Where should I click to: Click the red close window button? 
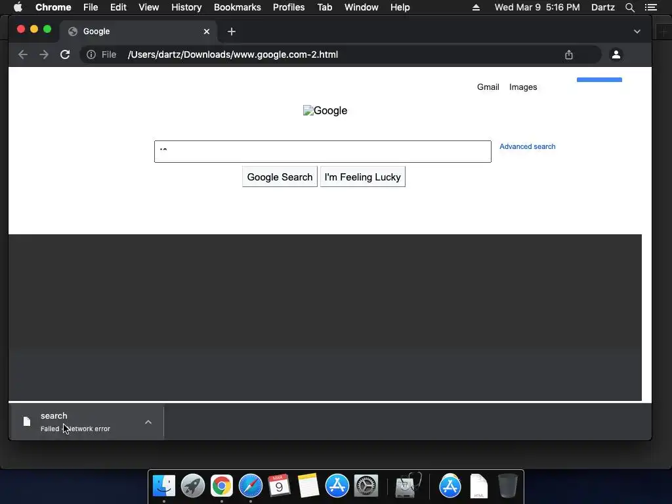[20, 29]
